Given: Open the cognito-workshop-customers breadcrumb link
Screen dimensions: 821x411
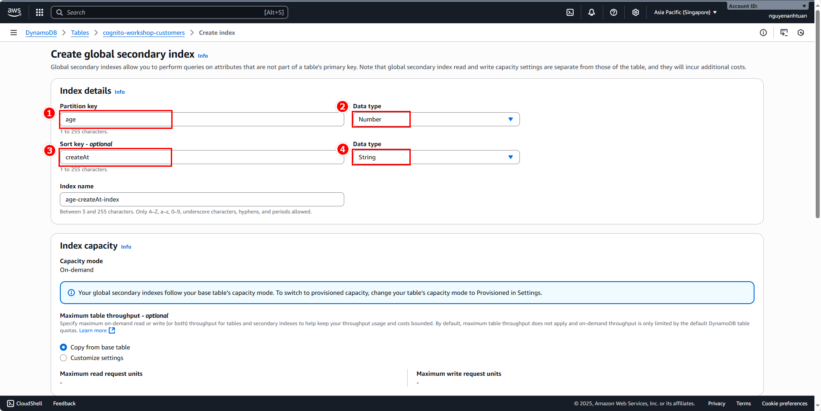Looking at the screenshot, I should [x=144, y=33].
